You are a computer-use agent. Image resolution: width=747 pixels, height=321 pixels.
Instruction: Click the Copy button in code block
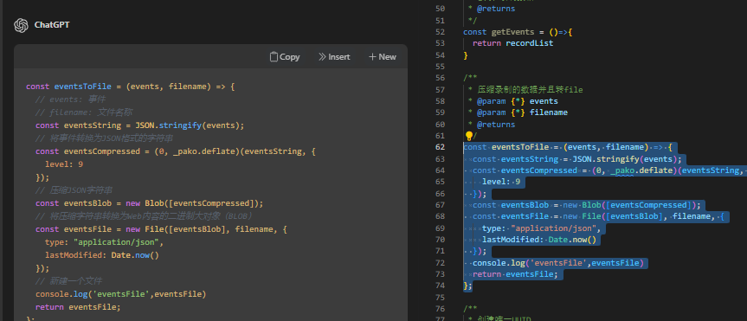click(x=285, y=57)
